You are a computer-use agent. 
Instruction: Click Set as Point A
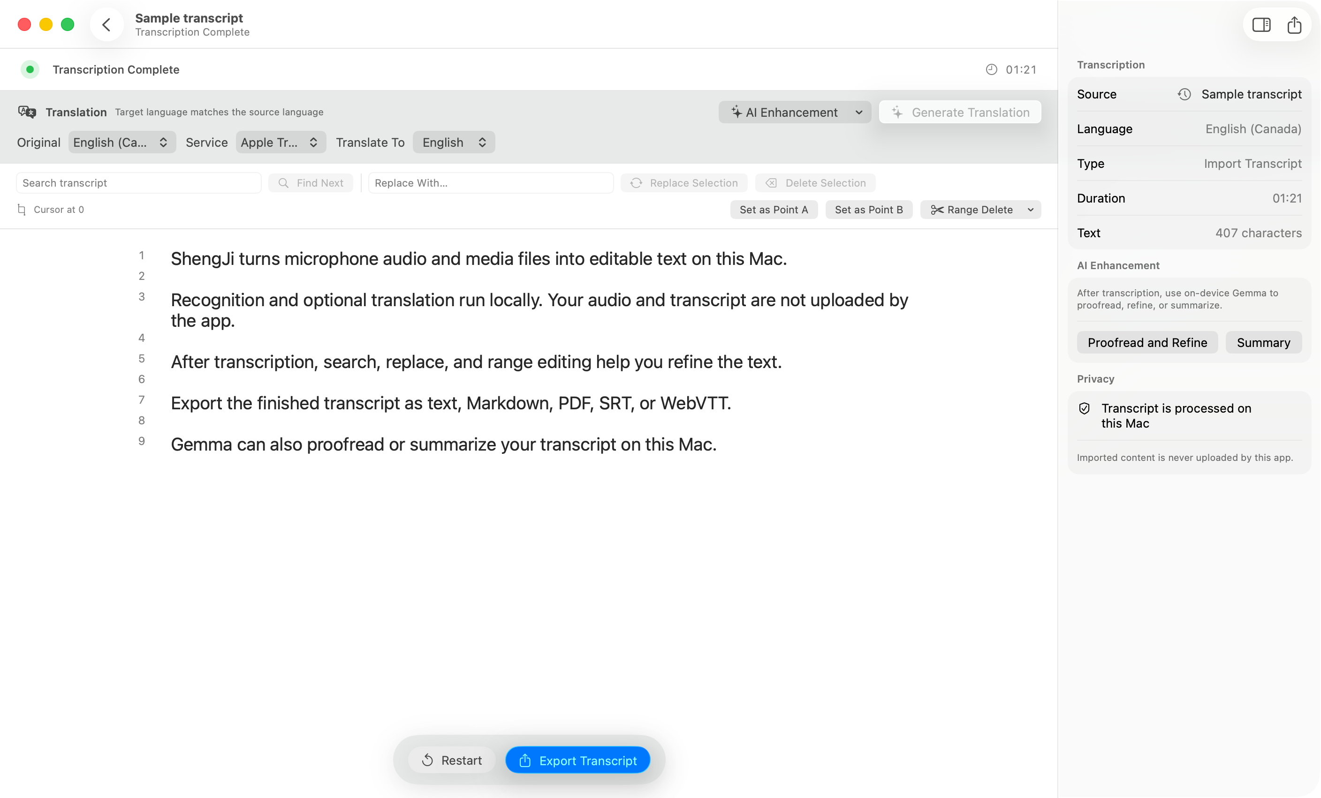tap(774, 210)
